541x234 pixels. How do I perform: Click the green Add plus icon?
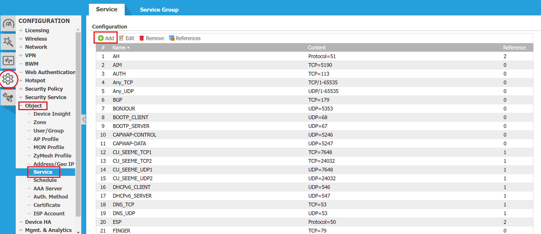[x=101, y=38]
